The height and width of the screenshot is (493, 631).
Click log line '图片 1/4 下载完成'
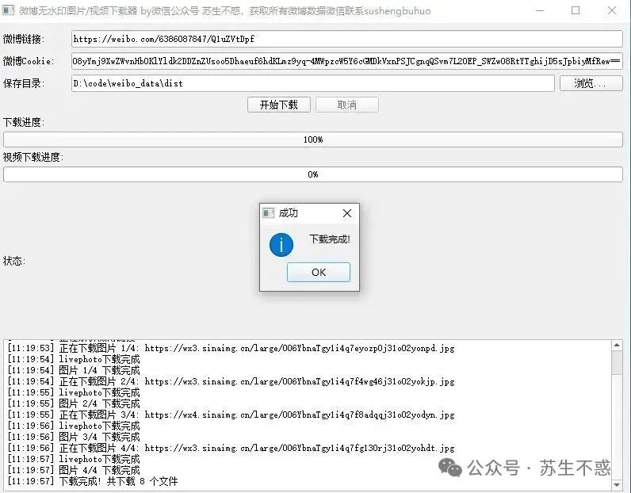74,370
